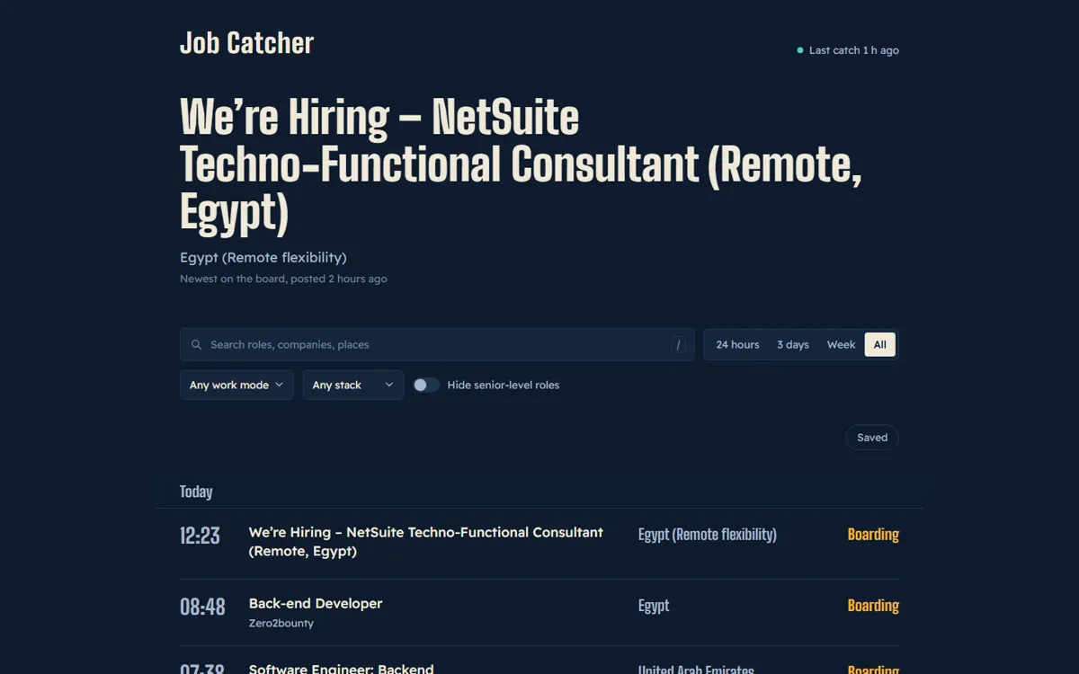This screenshot has width=1079, height=674.
Task: Click the green status dot by Last catch
Action: pyautogui.click(x=800, y=50)
